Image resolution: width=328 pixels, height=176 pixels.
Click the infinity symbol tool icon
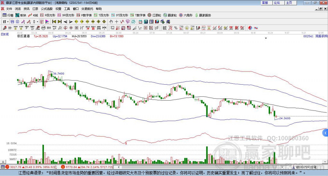point(256,28)
